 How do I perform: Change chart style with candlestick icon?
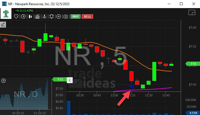(x=30, y=16)
